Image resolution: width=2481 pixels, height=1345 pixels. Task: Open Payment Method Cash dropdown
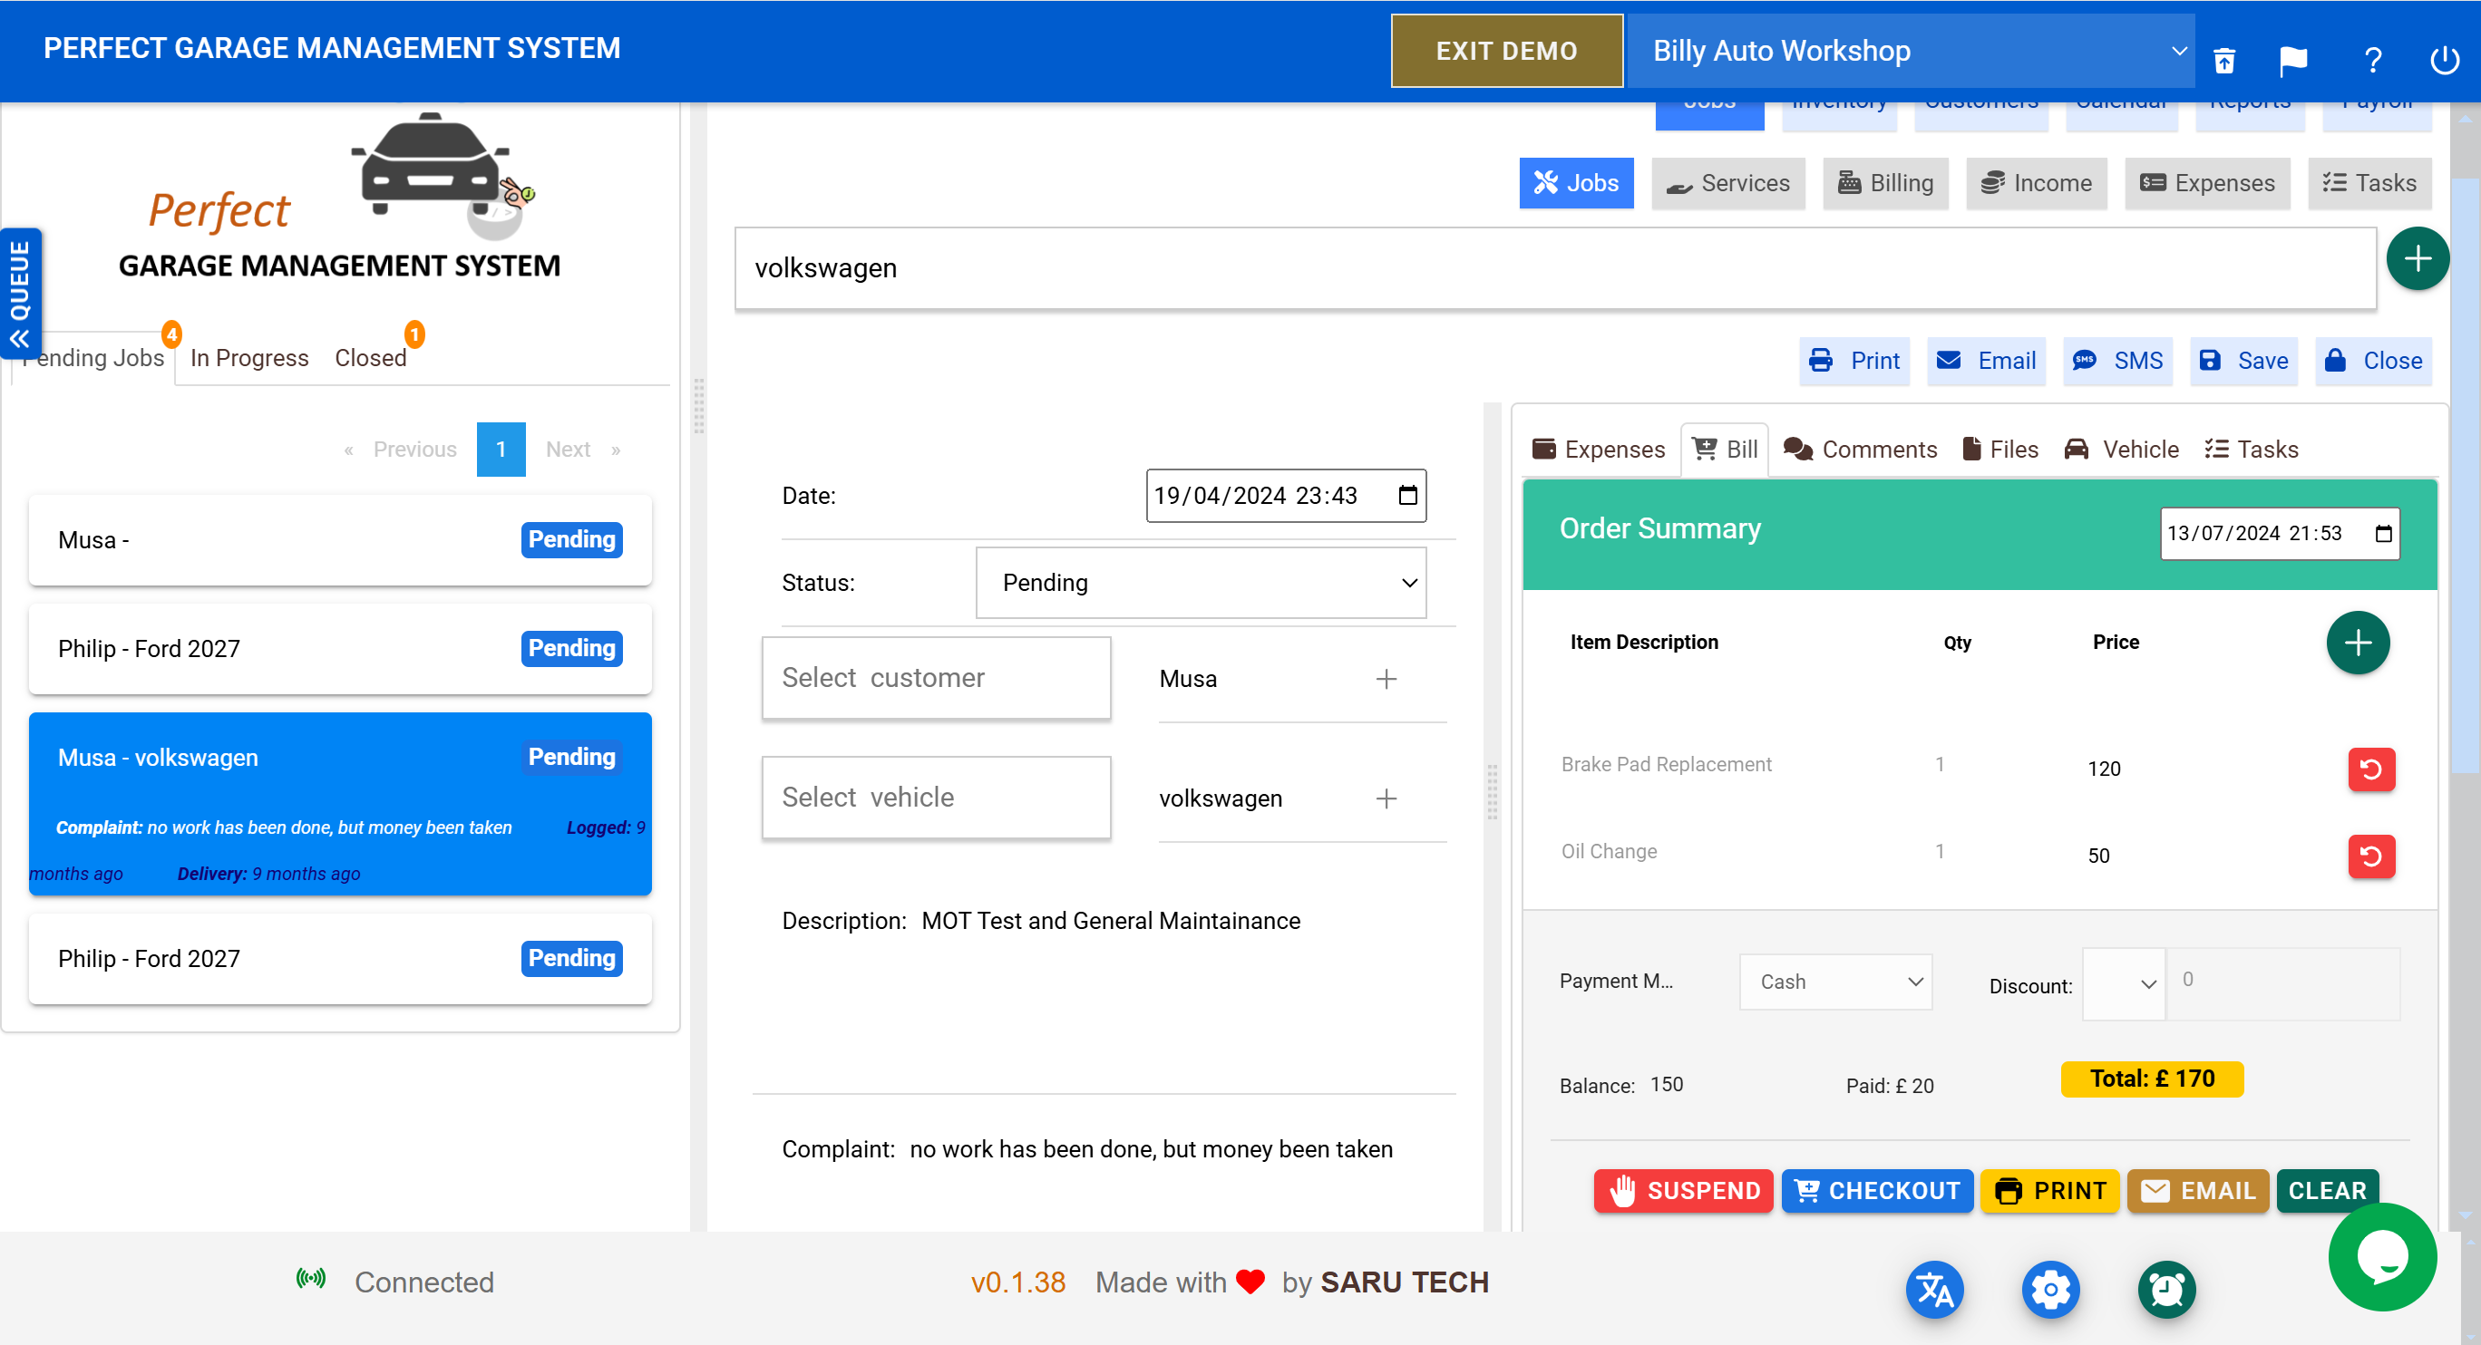[1834, 982]
